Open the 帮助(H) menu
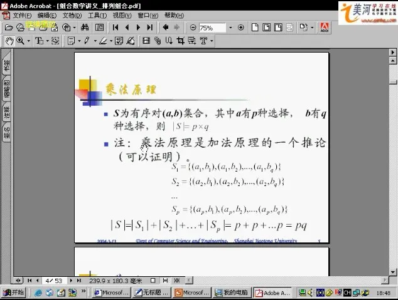 click(x=174, y=16)
